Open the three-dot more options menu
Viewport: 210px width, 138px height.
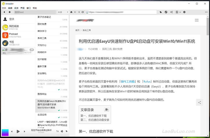(206, 12)
